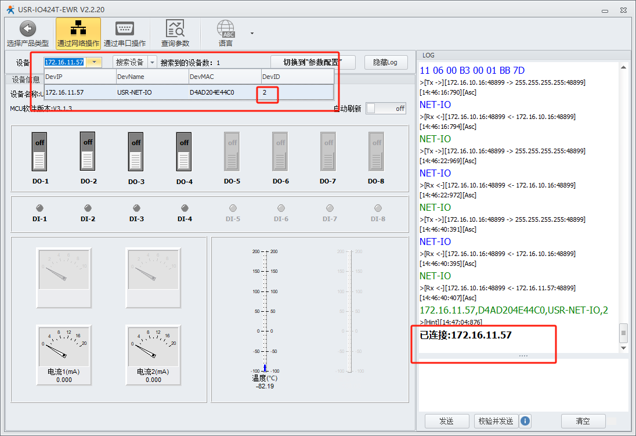
Task: Click the back arrow to select product type
Action: tap(27, 29)
